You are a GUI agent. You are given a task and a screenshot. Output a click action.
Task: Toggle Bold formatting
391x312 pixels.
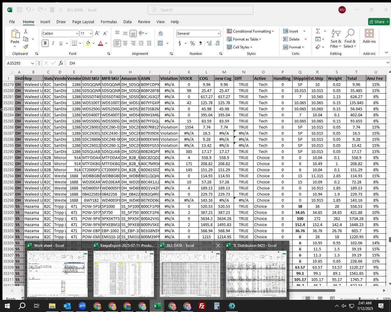coord(45,43)
